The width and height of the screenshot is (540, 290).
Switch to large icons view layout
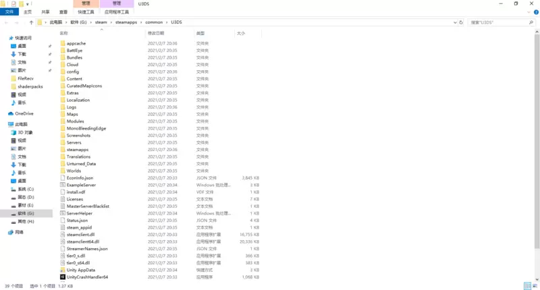tap(535, 286)
